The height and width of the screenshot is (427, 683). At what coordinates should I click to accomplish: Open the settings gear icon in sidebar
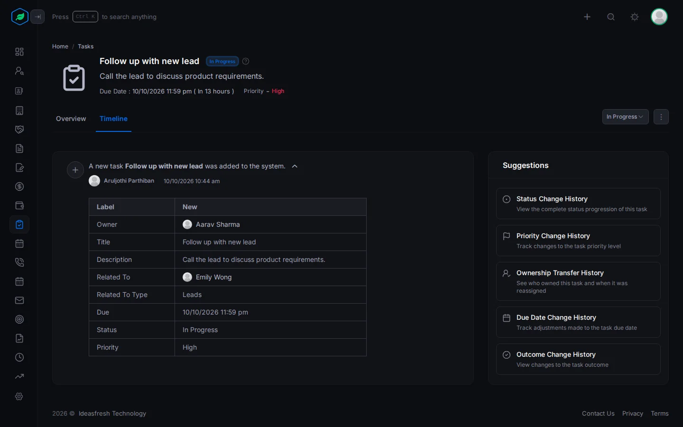click(19, 396)
